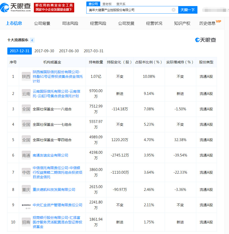Viewport: 229px width, 234px height.
Task: Open the 历史信息 VIP tab
Action: click(x=210, y=23)
